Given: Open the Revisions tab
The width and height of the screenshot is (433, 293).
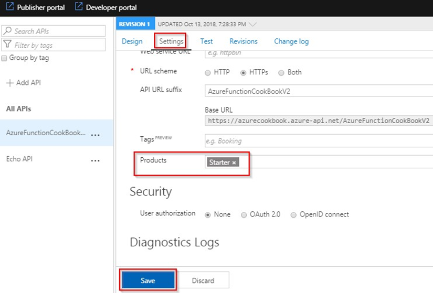Looking at the screenshot, I should pos(244,41).
